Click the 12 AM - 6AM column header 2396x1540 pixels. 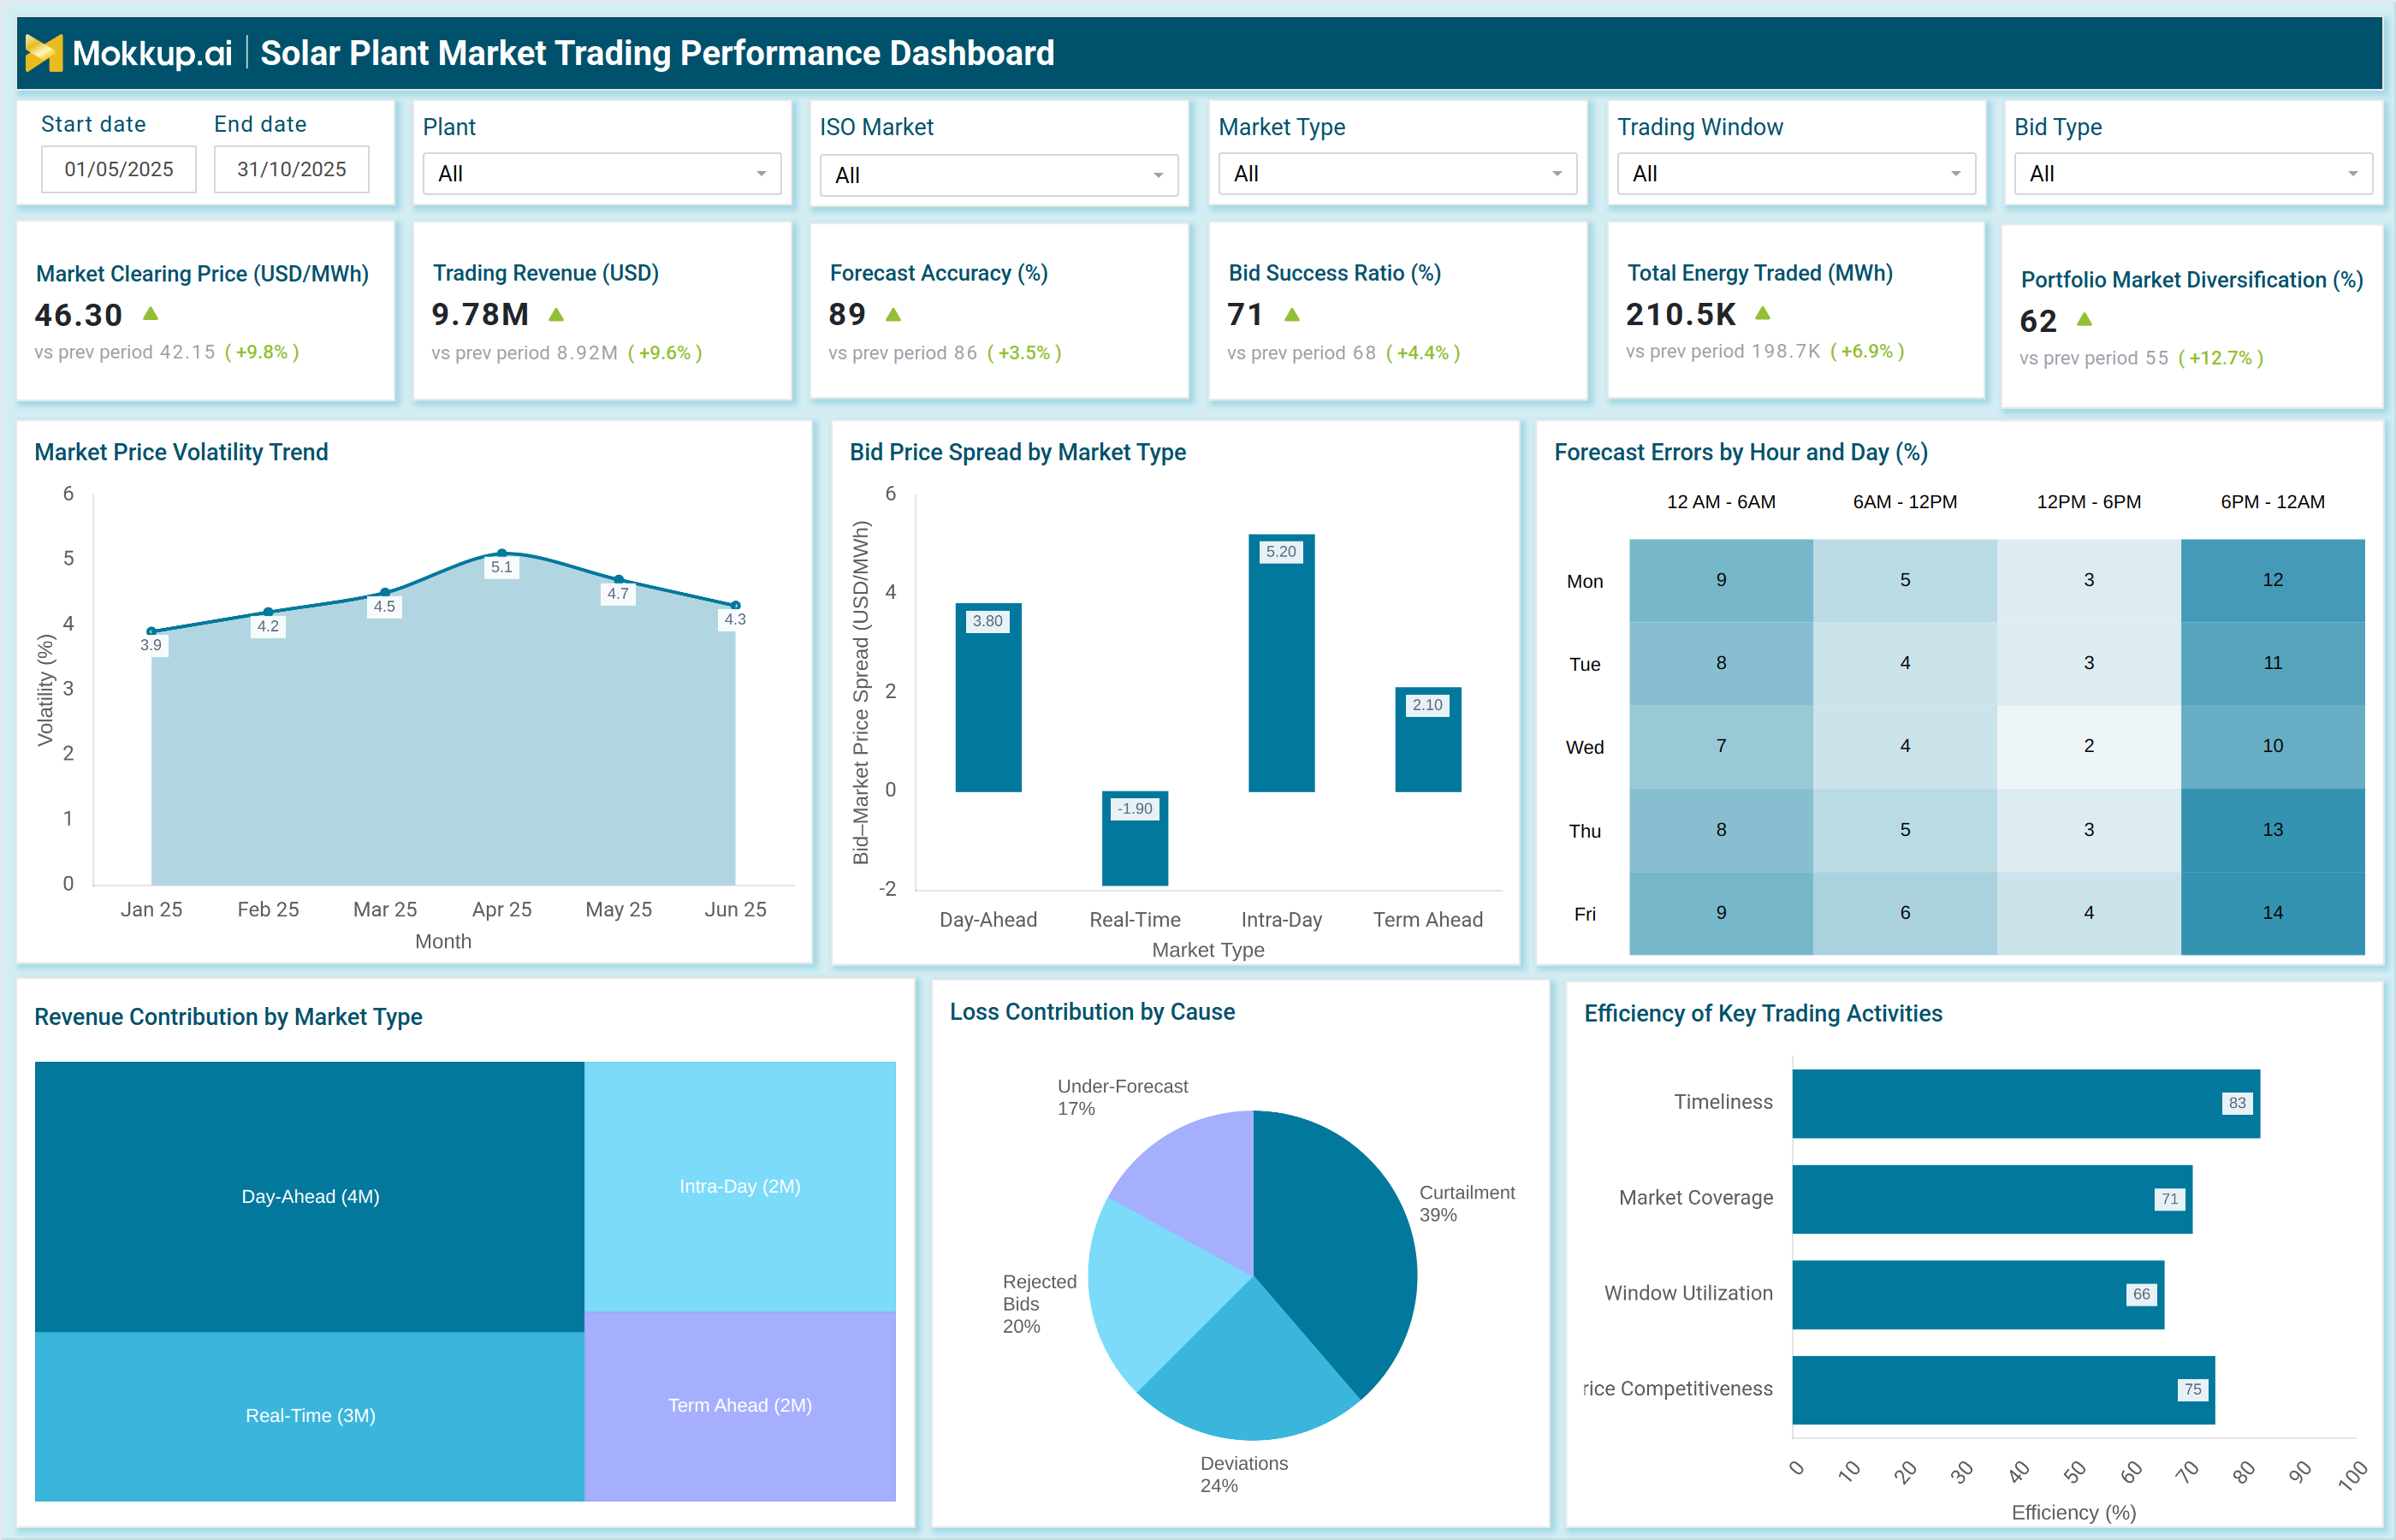point(1721,502)
